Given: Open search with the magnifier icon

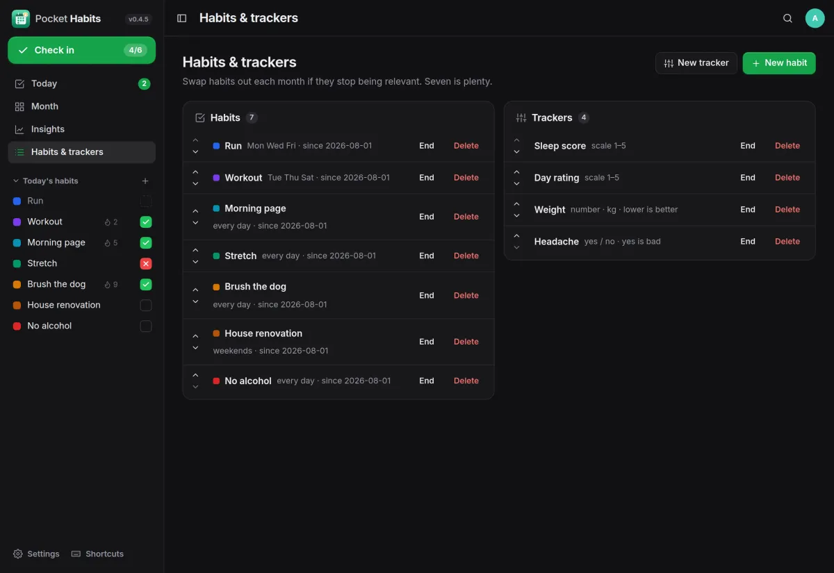Looking at the screenshot, I should (787, 18).
